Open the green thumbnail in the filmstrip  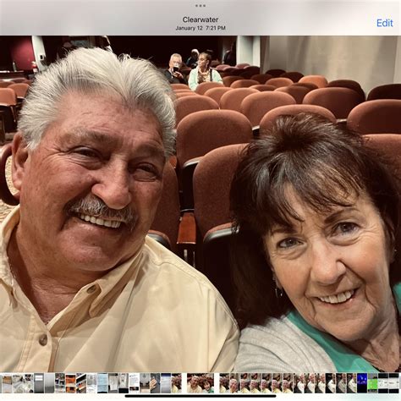click(x=373, y=383)
